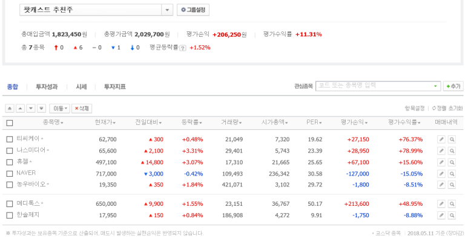Switch to the 종합 tab
The image size is (468, 239).
[x=13, y=87]
